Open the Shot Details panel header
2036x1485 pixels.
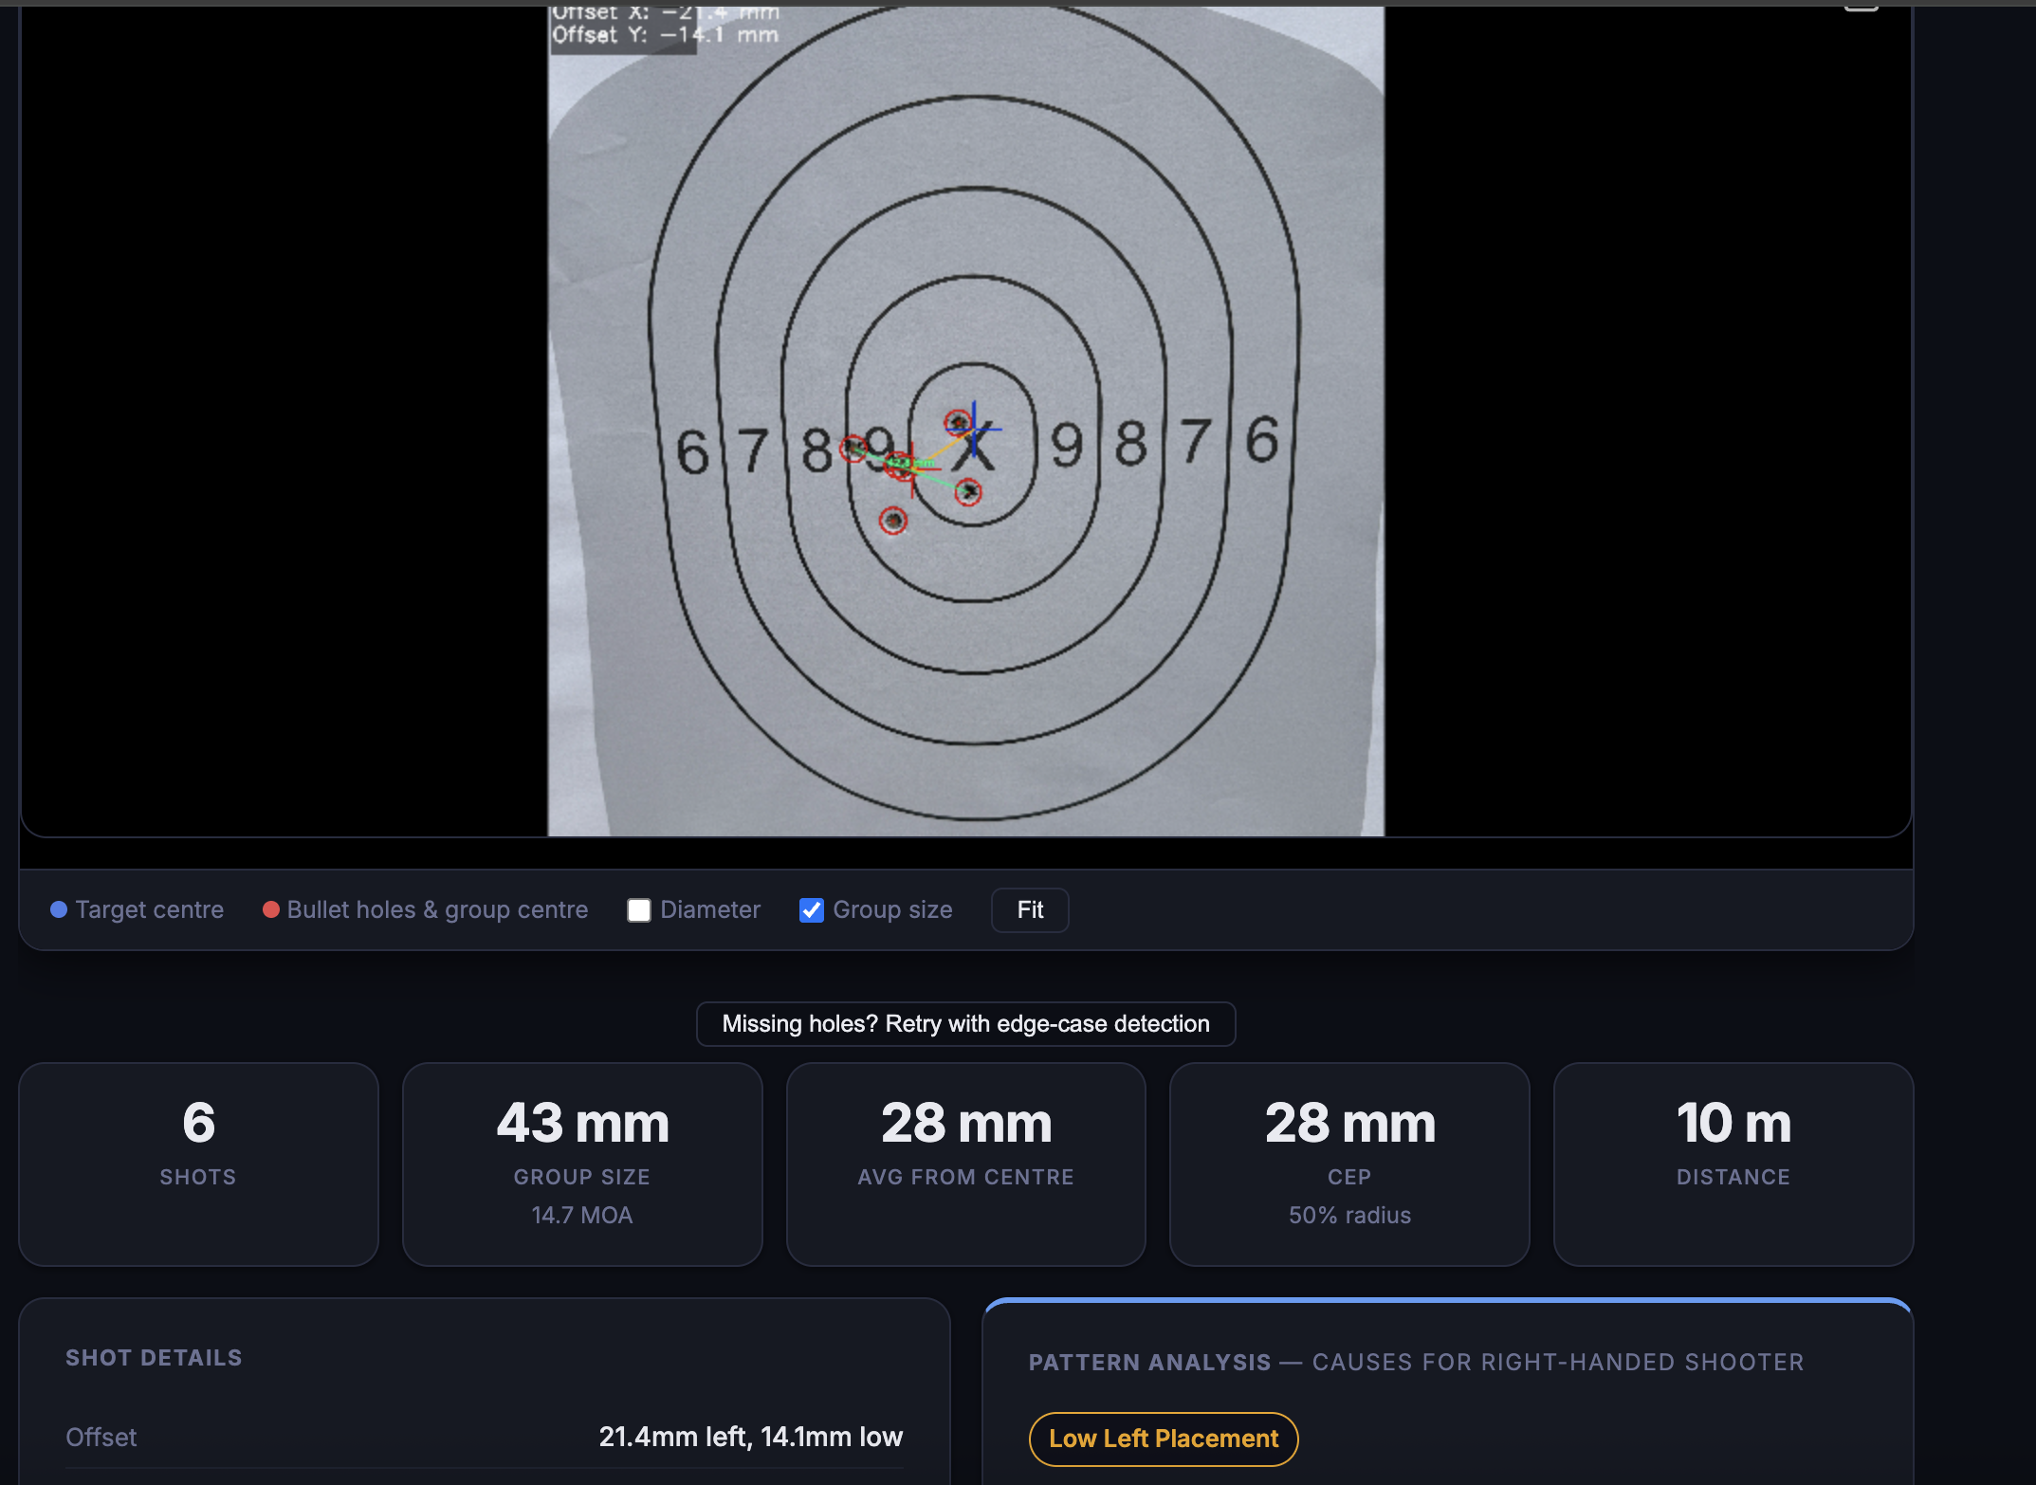154,1358
